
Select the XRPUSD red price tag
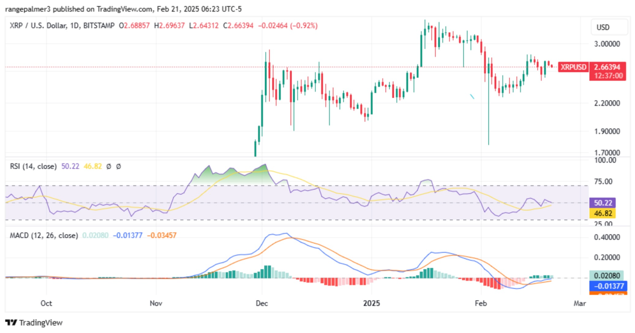coord(573,67)
